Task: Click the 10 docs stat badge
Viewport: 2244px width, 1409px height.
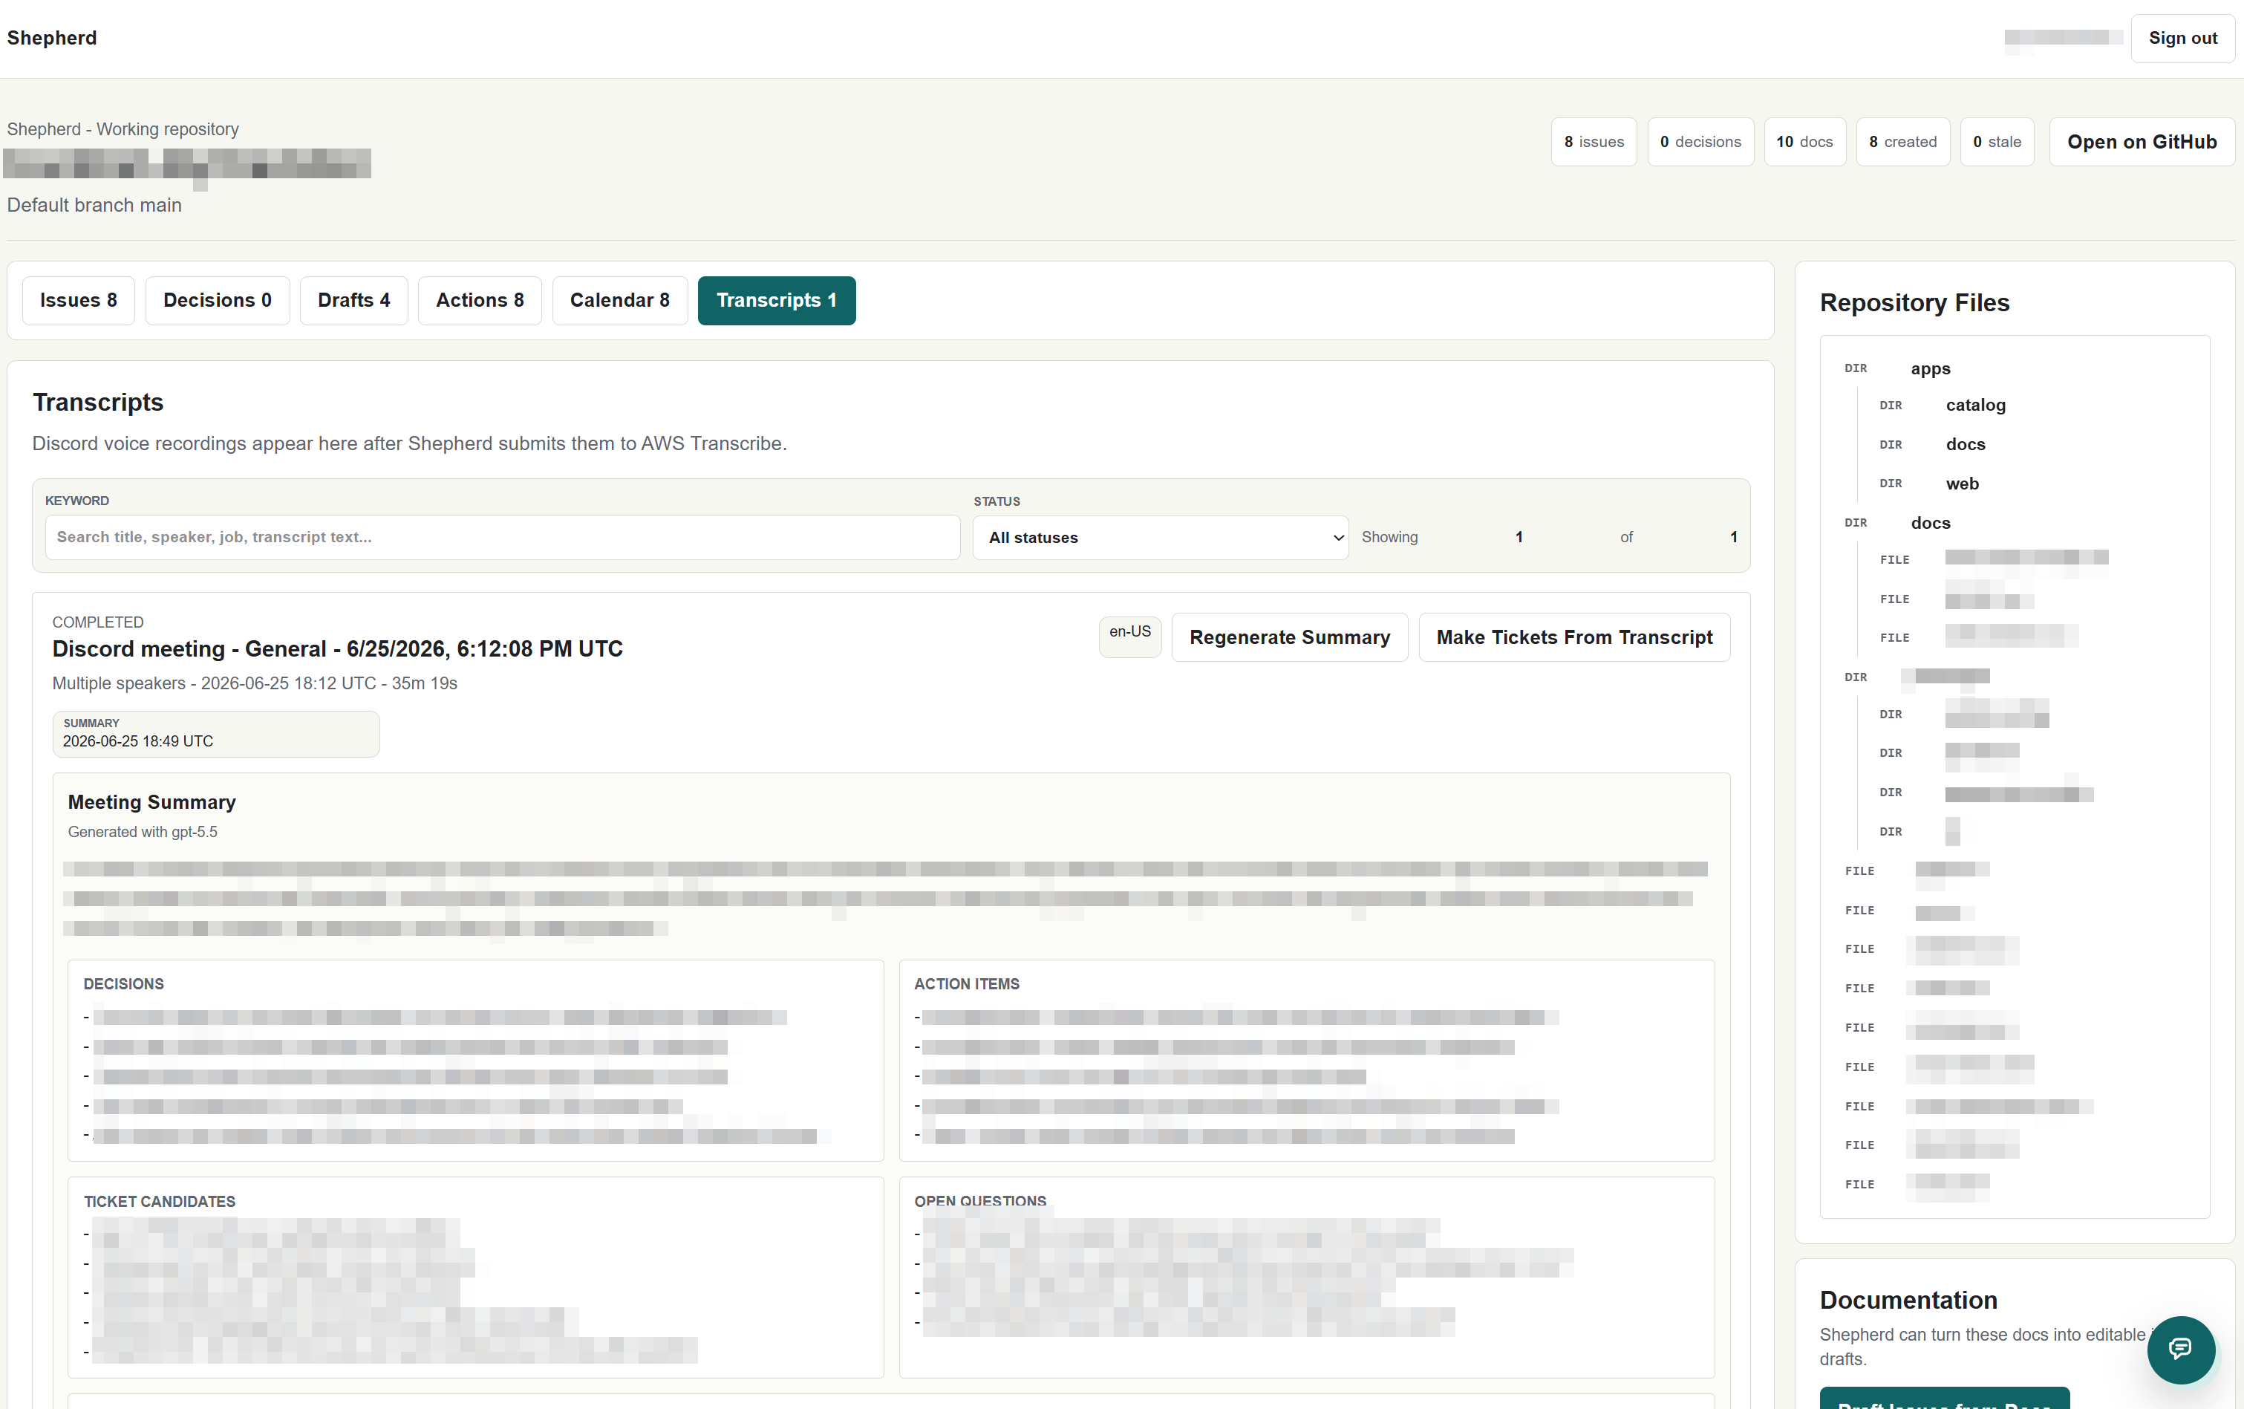Action: [1804, 142]
